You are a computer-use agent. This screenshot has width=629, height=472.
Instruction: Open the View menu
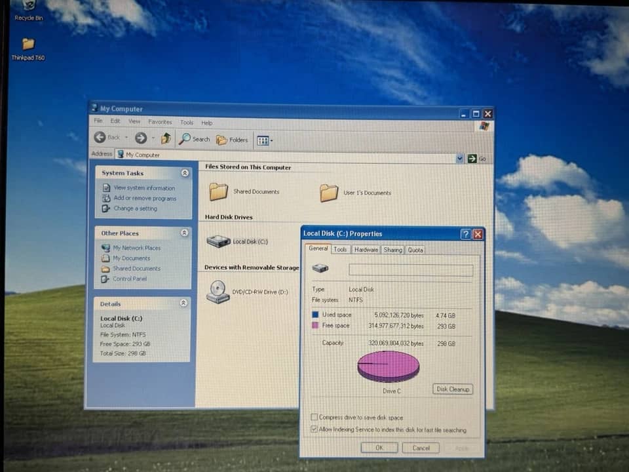[134, 121]
